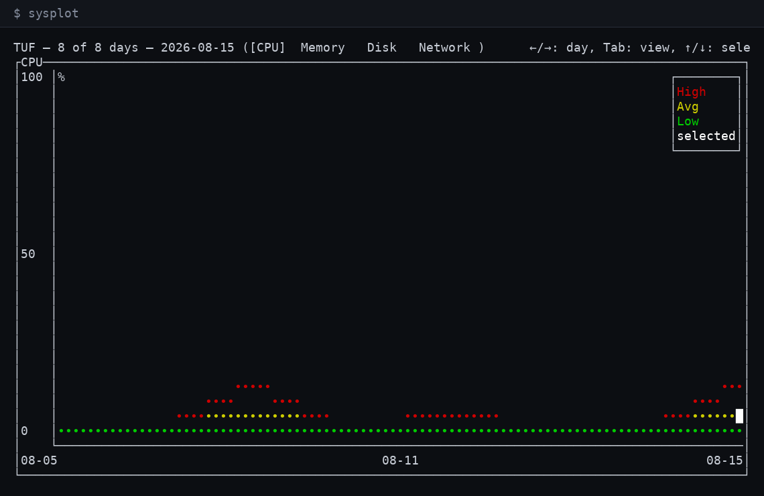Click the 08-15 date axis label
The width and height of the screenshot is (764, 496).
[x=724, y=460]
